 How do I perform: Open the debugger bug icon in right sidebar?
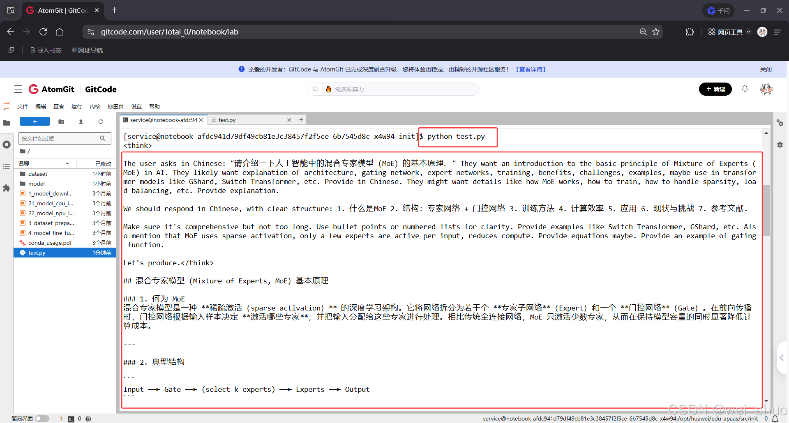click(x=780, y=145)
